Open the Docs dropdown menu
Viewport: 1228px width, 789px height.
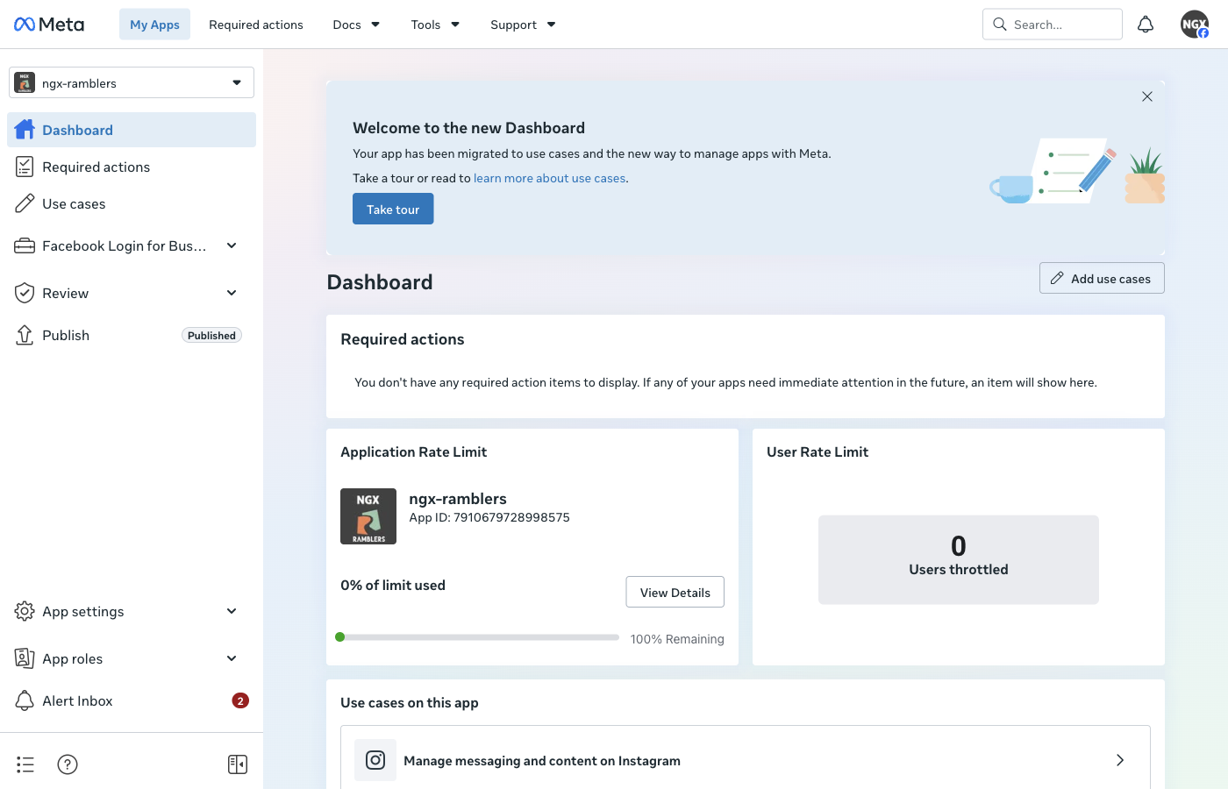point(356,25)
